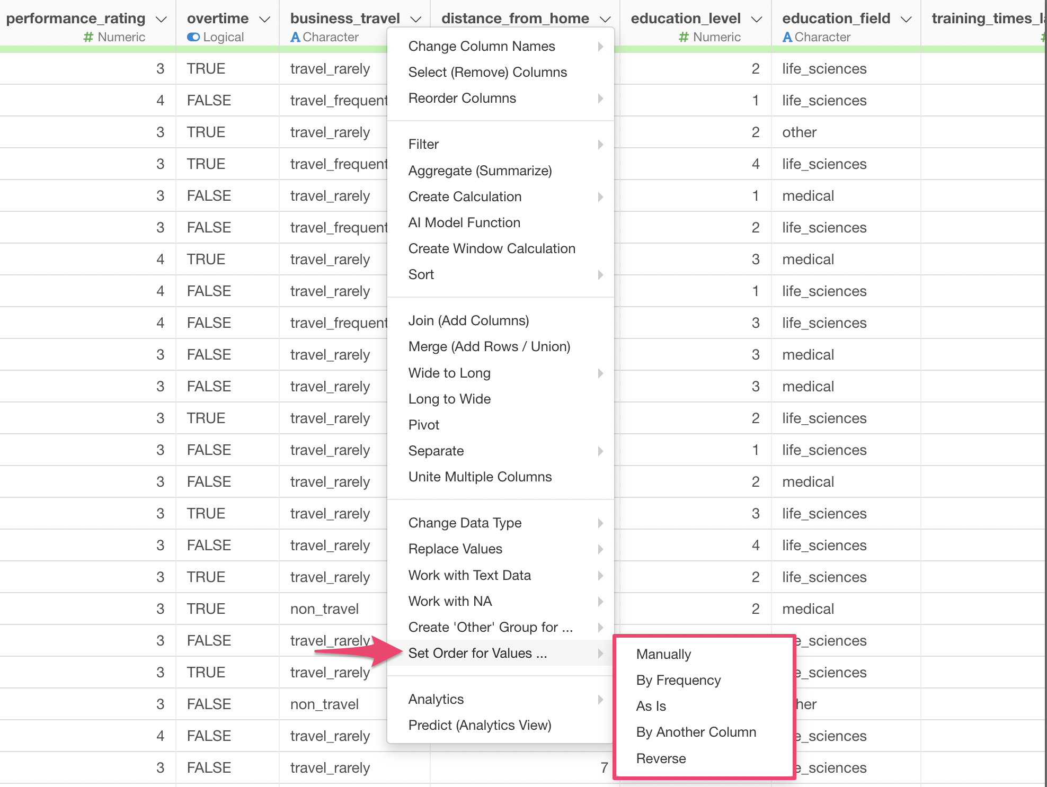Select By Frequency ordering option
This screenshot has width=1047, height=787.
(678, 680)
